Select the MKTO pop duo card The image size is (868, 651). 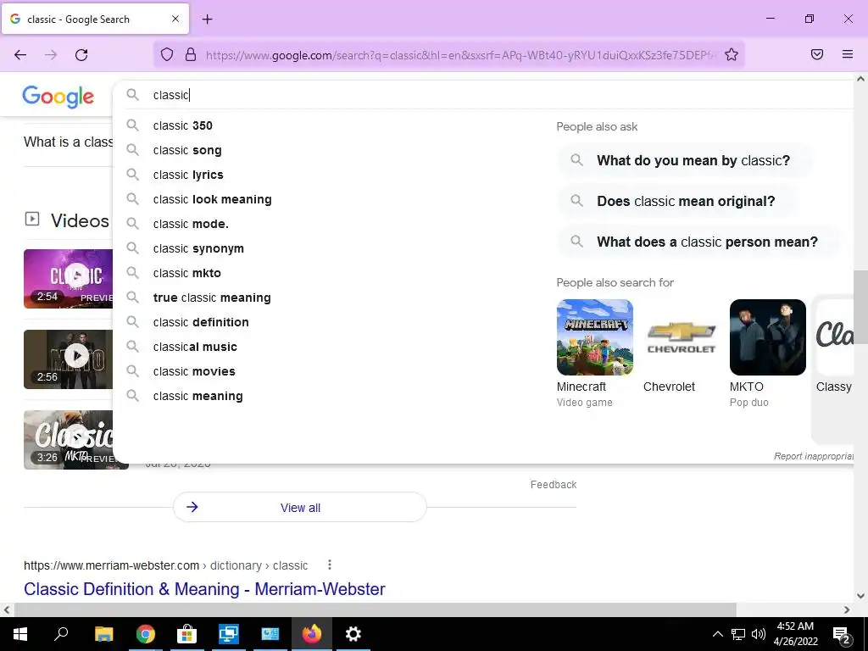coord(767,353)
